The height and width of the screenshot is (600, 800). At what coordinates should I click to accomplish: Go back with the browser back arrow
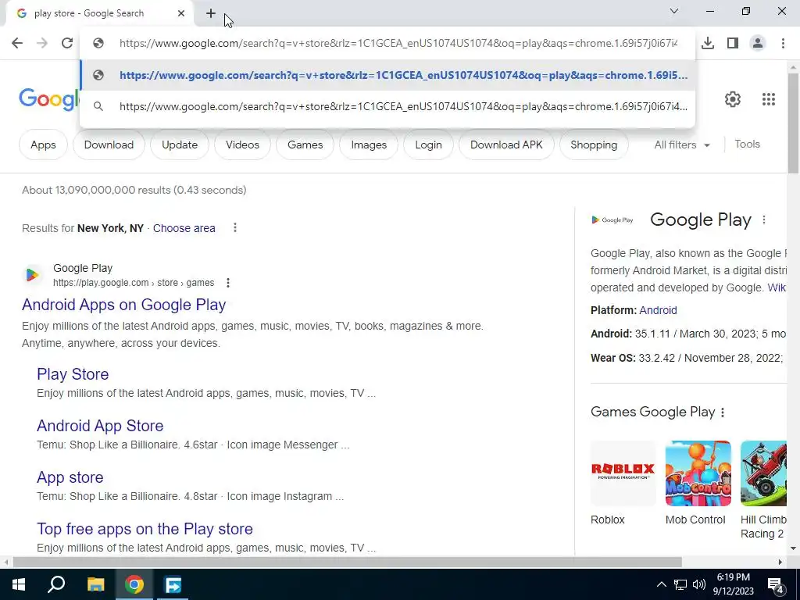(17, 43)
